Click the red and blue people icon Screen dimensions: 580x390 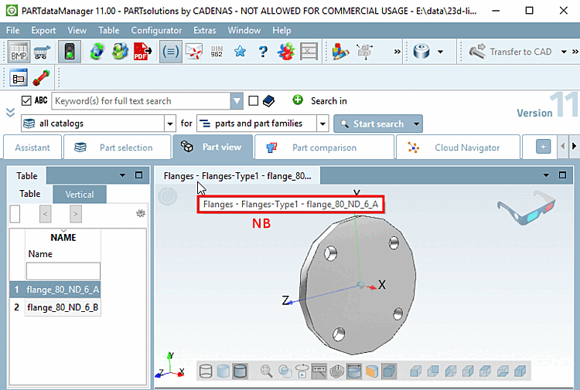pos(286,52)
